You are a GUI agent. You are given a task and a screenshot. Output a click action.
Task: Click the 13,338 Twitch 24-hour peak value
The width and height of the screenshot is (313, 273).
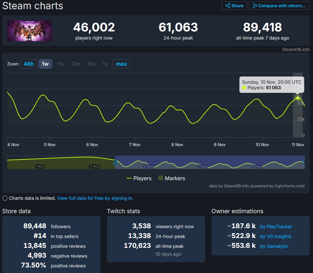click(x=140, y=236)
